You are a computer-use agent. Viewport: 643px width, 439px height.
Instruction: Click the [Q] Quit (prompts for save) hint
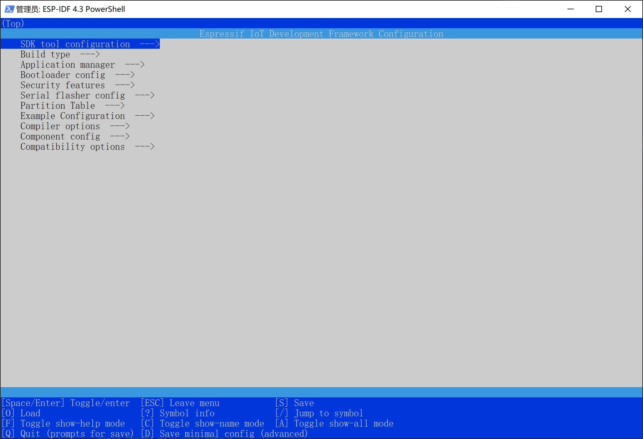click(68, 433)
